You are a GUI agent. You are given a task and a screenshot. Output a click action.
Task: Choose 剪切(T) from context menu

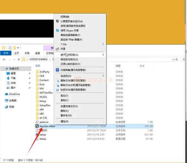[x=64, y=96]
